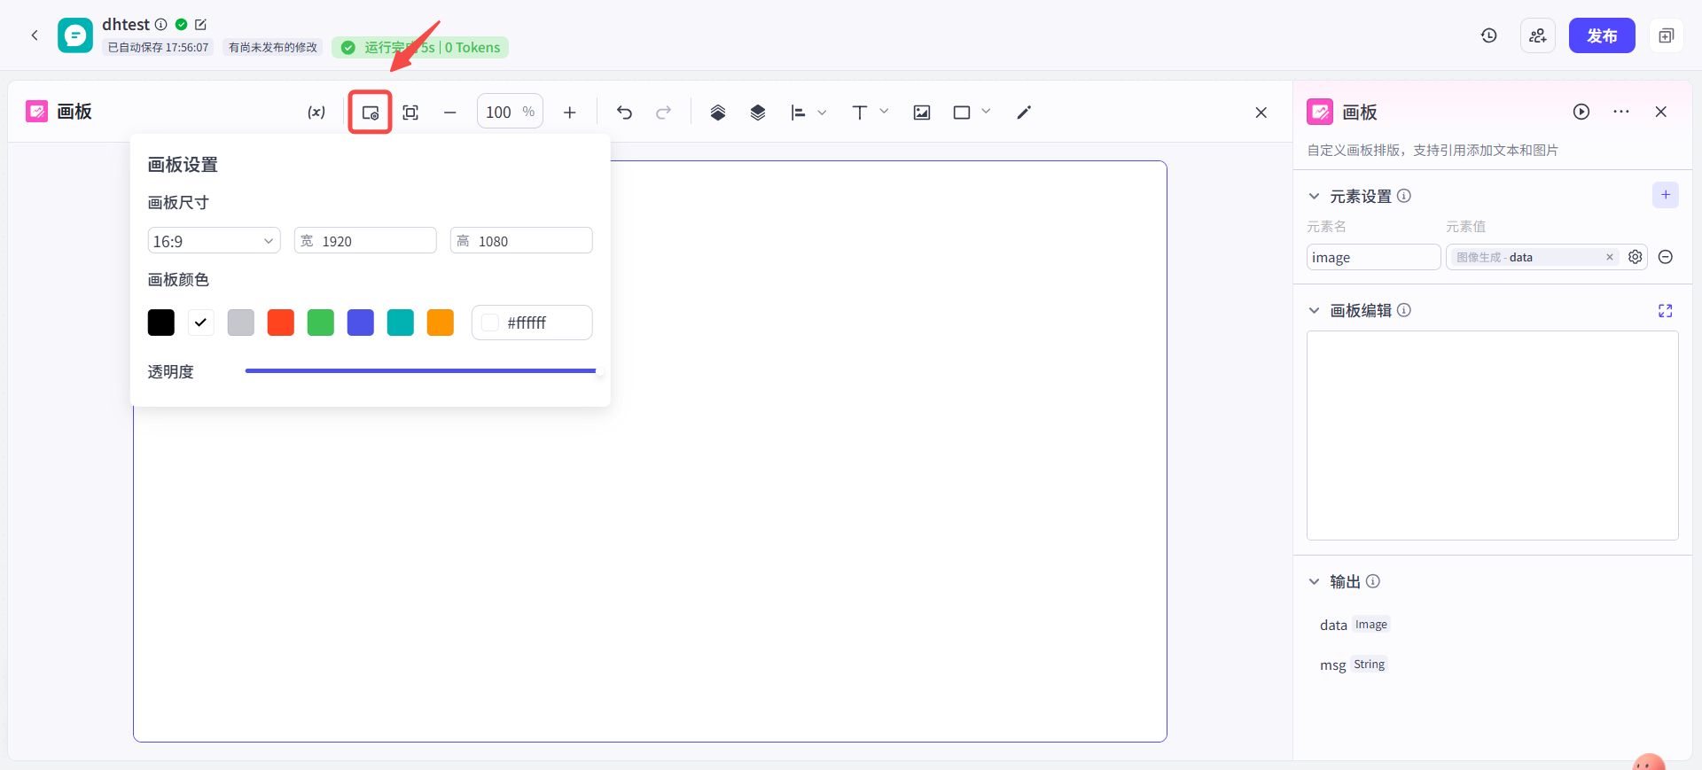1702x770 pixels.
Task: Bring layer forward icon
Action: (x=718, y=113)
